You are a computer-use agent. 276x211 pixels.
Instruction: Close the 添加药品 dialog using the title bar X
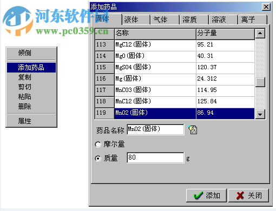pyautogui.click(x=266, y=7)
